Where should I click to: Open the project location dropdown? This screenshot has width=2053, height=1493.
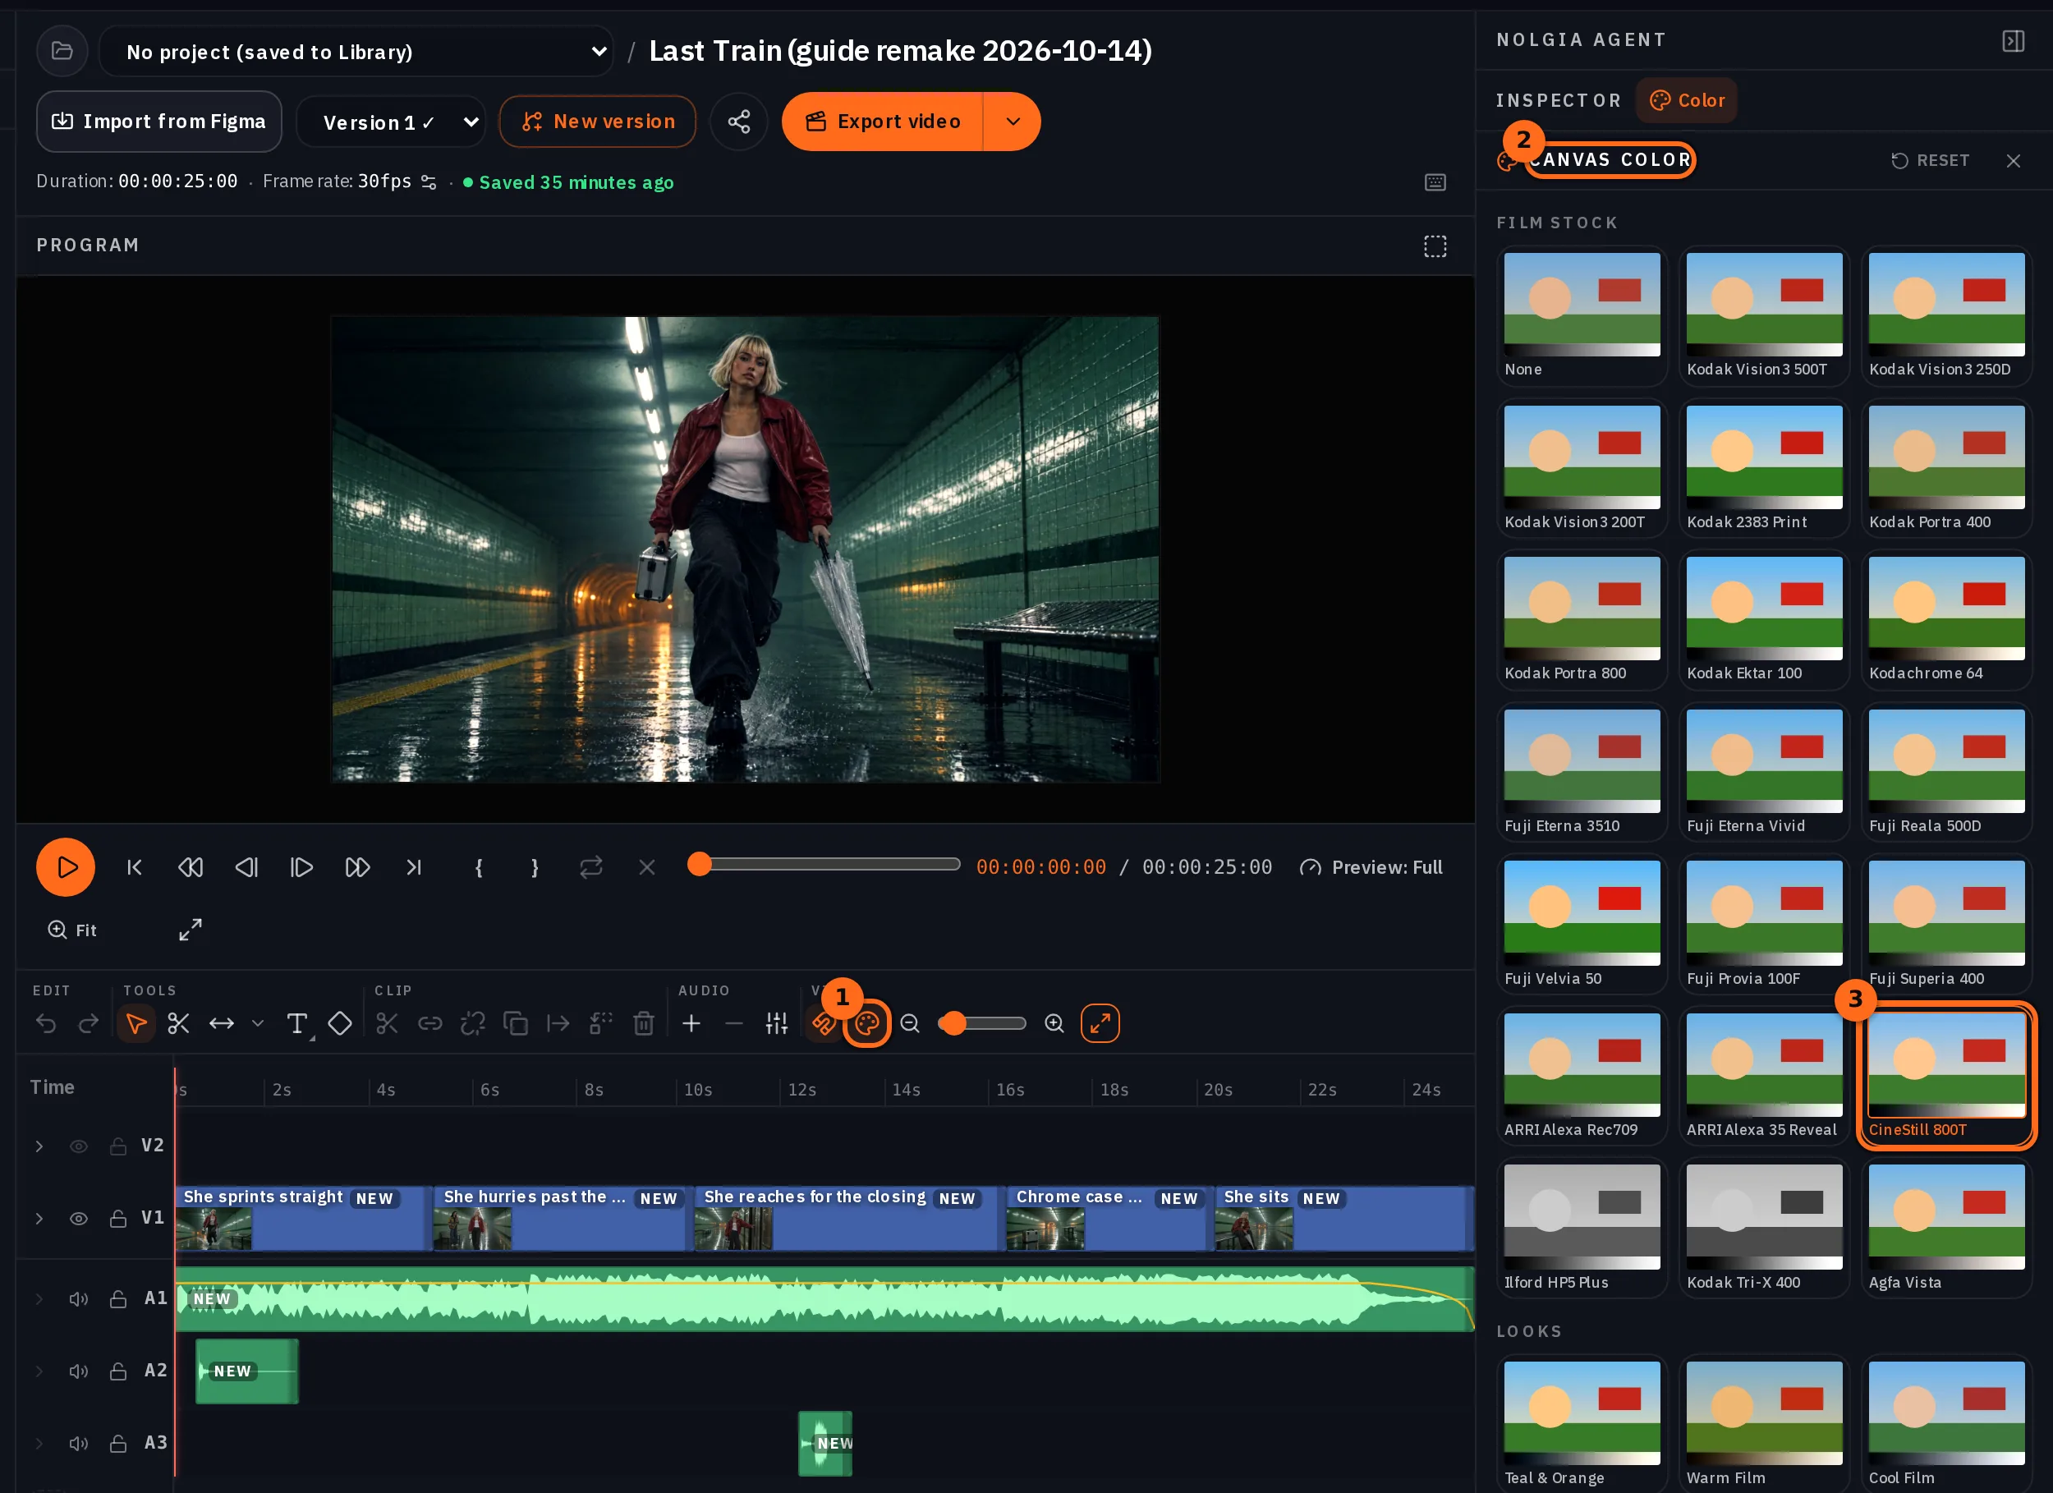click(356, 52)
